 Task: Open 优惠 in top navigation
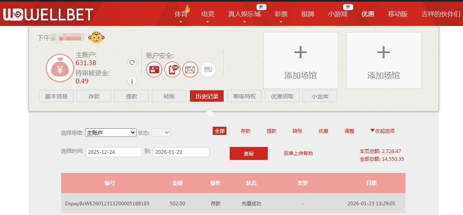pyautogui.click(x=368, y=14)
